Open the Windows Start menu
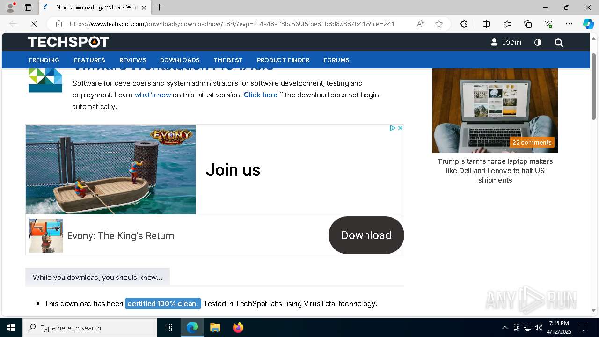The width and height of the screenshot is (599, 337). 11,328
